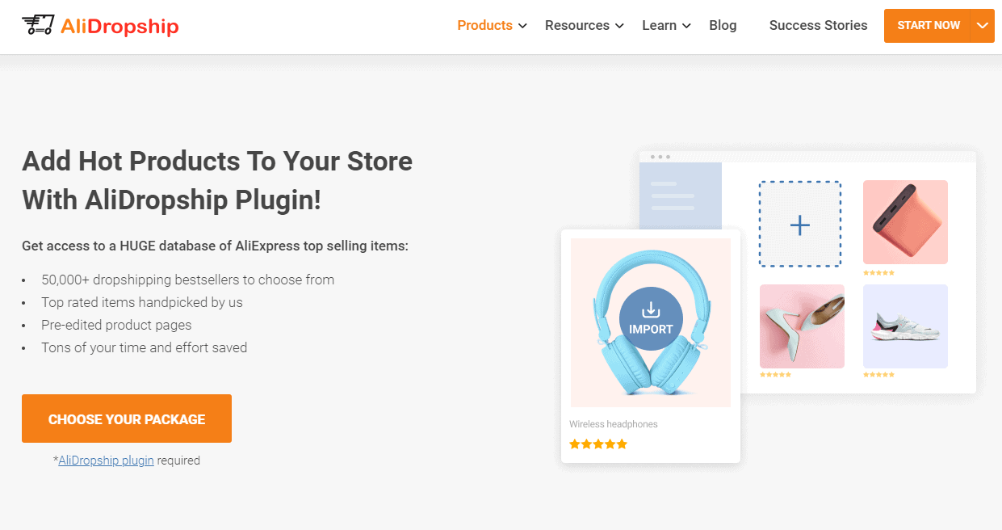This screenshot has width=1002, height=530.
Task: Click the START NOW button
Action: click(x=929, y=26)
